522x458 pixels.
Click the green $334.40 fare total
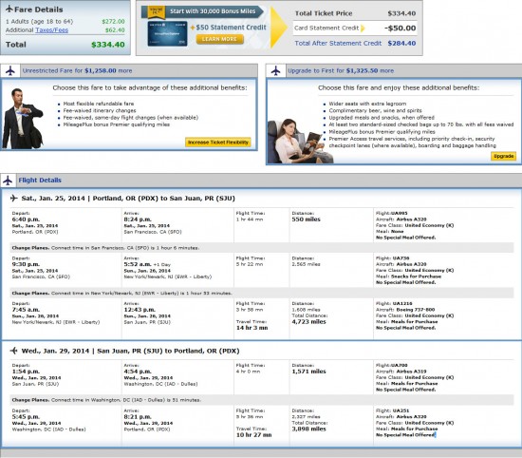108,45
